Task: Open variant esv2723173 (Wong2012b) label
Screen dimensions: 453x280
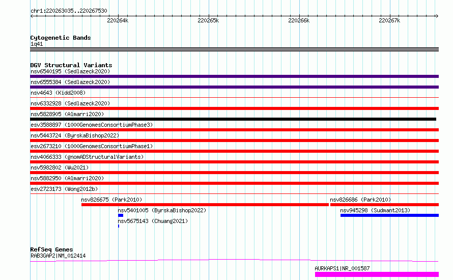Action: pyautogui.click(x=64, y=189)
